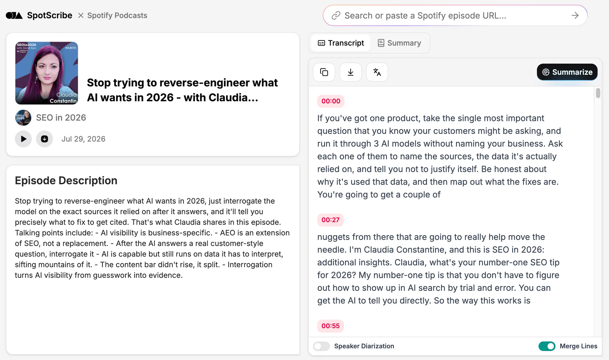This screenshot has height=360, width=609.
Task: Open the translate transcript option
Action: click(377, 72)
